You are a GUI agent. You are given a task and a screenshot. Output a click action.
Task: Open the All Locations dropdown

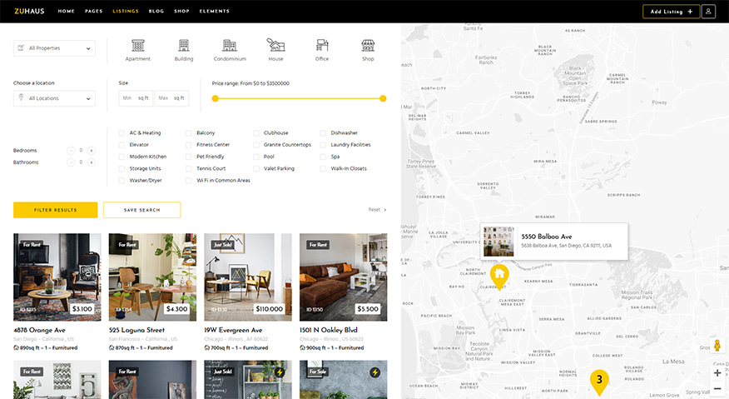point(54,98)
